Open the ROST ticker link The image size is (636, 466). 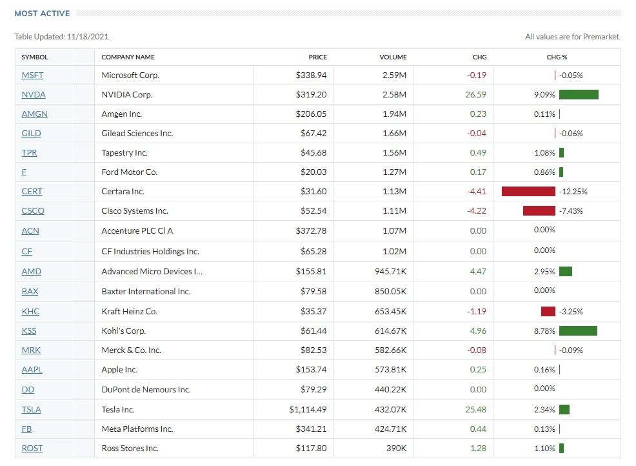32,449
